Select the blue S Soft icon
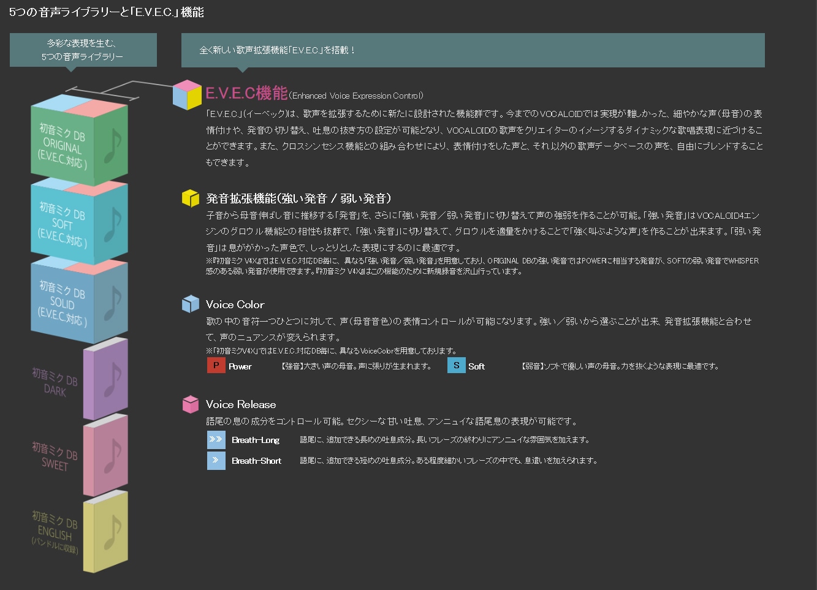 click(x=457, y=366)
